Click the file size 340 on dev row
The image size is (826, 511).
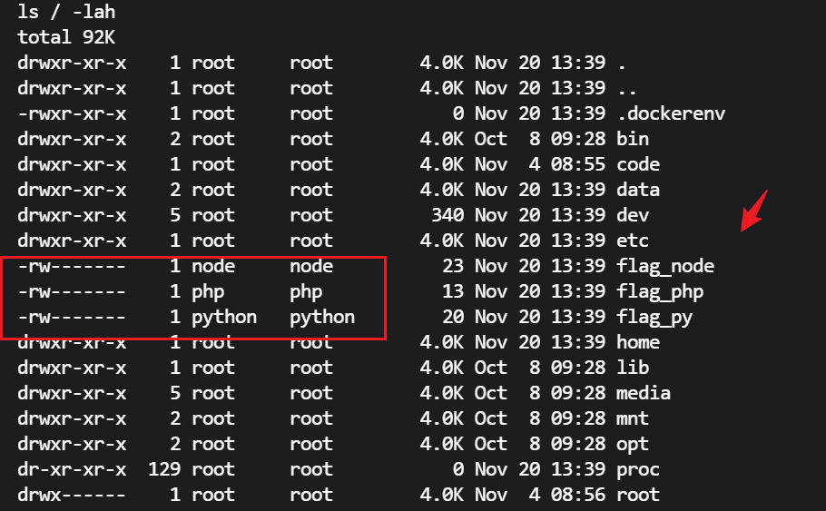(448, 216)
